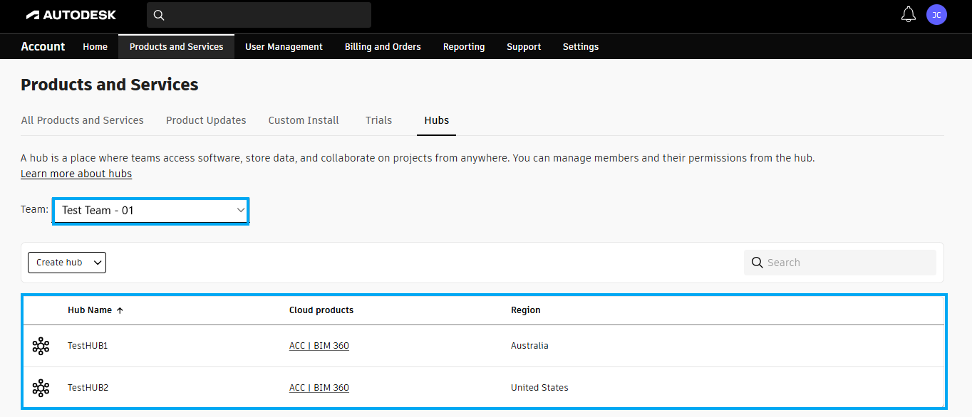Screen dimensions: 972x417
Task: Click the Autodesk logo
Action: [70, 14]
